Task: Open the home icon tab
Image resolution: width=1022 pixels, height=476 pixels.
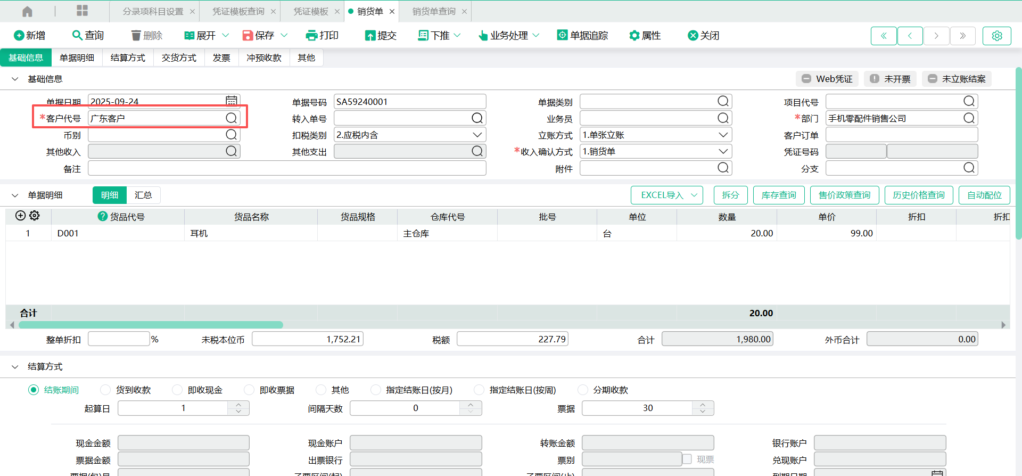Action: tap(27, 11)
